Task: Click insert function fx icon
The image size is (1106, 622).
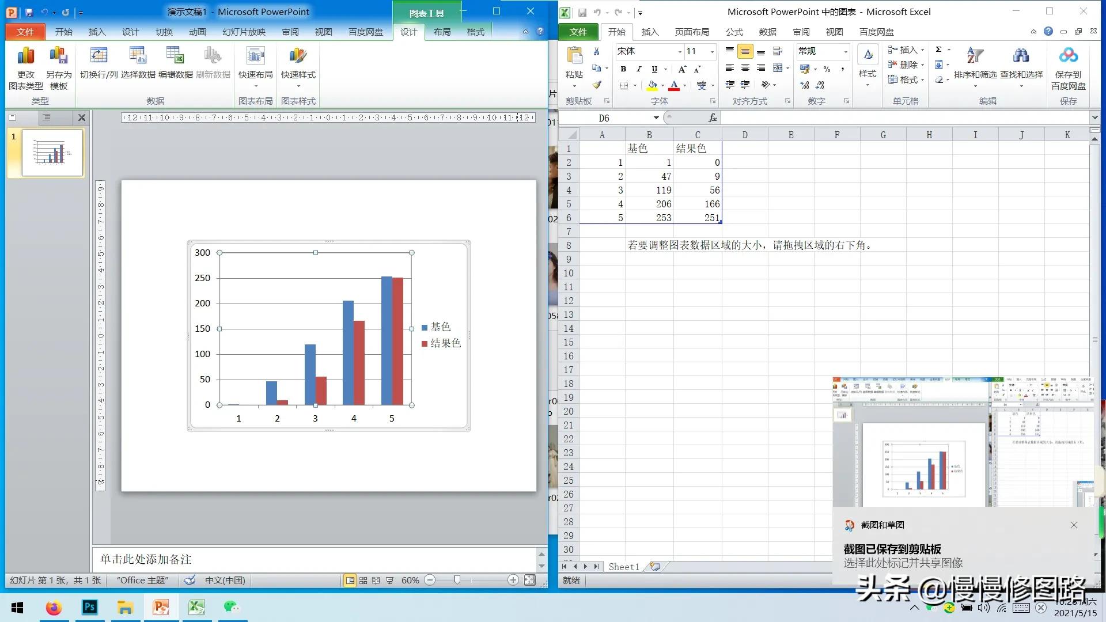Action: (713, 117)
